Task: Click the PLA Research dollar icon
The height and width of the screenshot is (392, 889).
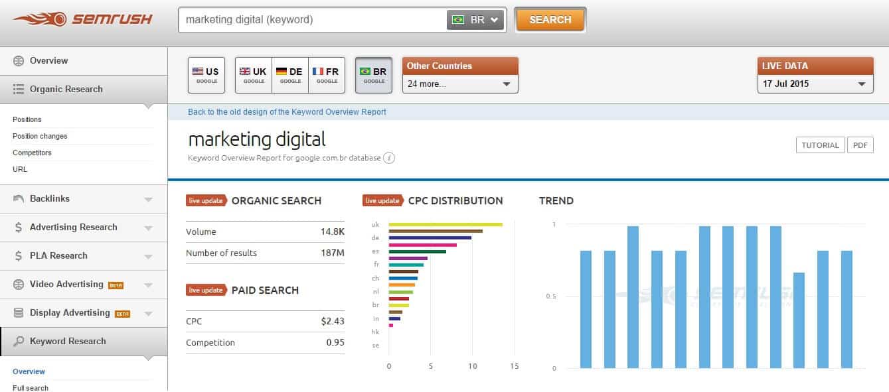Action: [x=19, y=255]
